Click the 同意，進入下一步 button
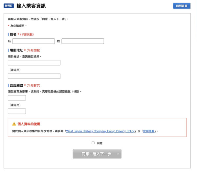Screen dimensions: 197x175 [97, 154]
